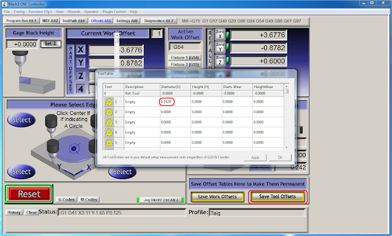The height and width of the screenshot is (236, 392).
Task: Click the Mach3 application icon in title bar
Action: point(4,4)
